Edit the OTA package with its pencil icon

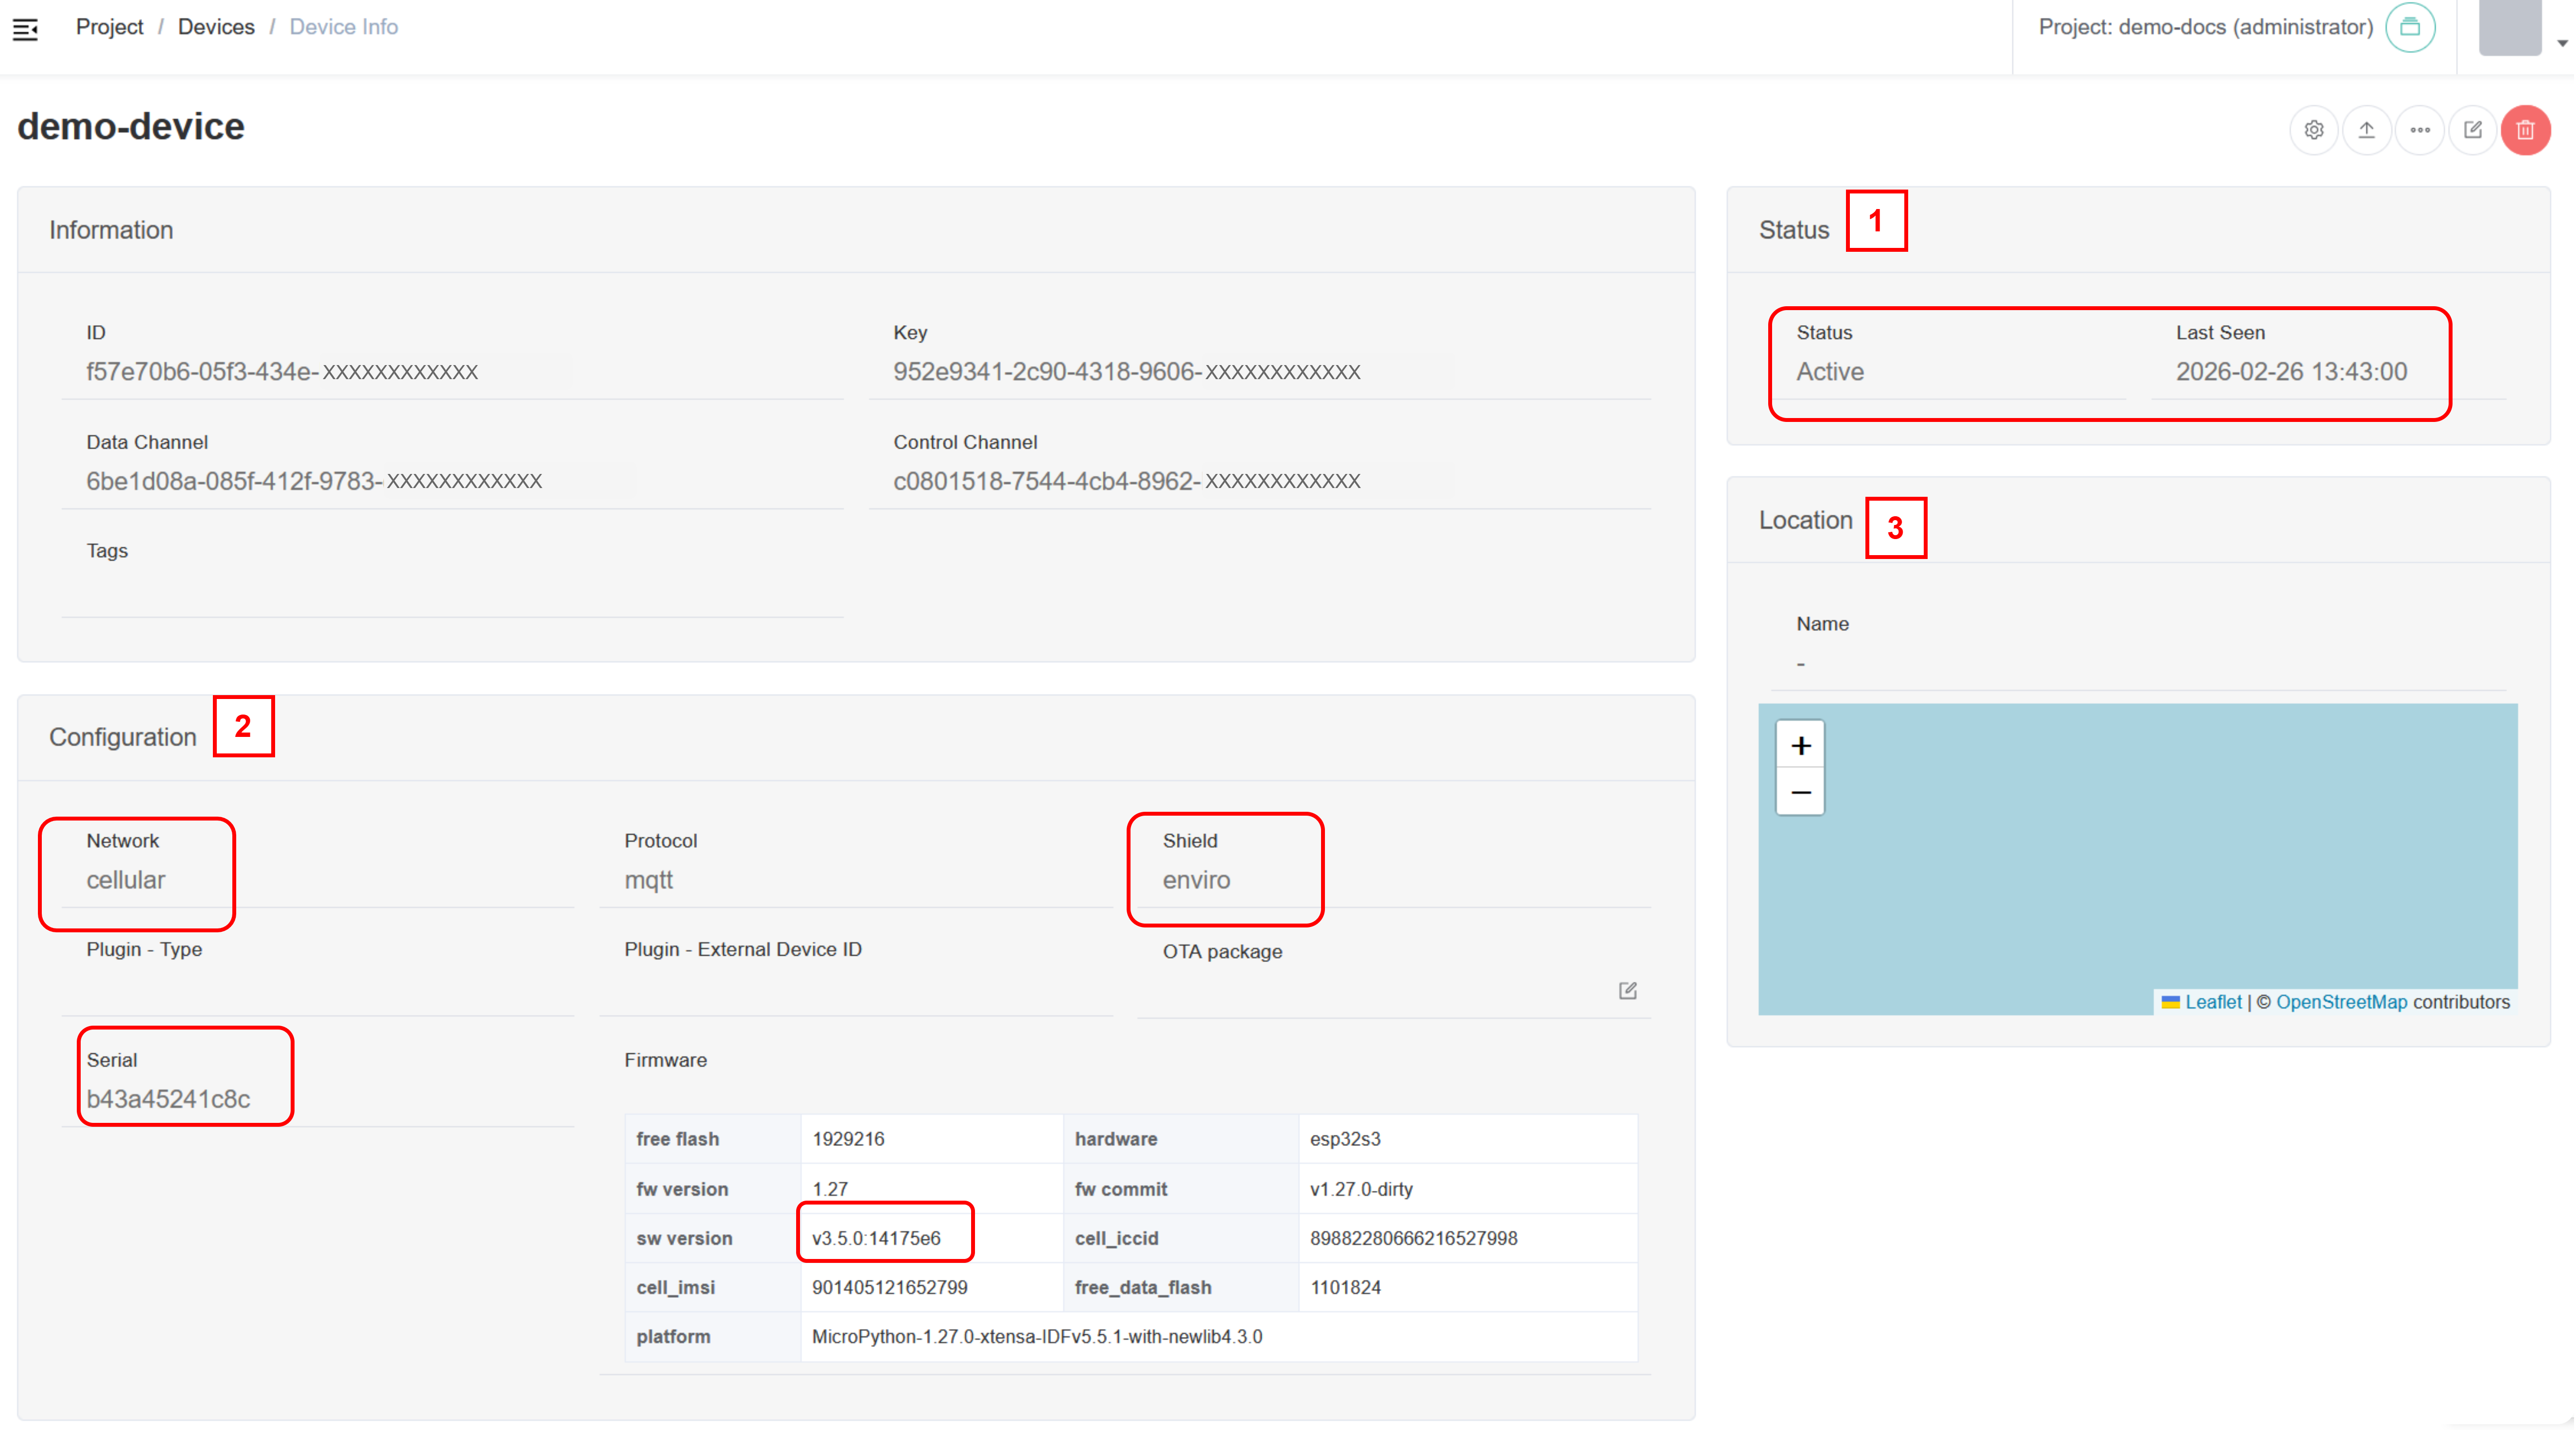[1628, 990]
